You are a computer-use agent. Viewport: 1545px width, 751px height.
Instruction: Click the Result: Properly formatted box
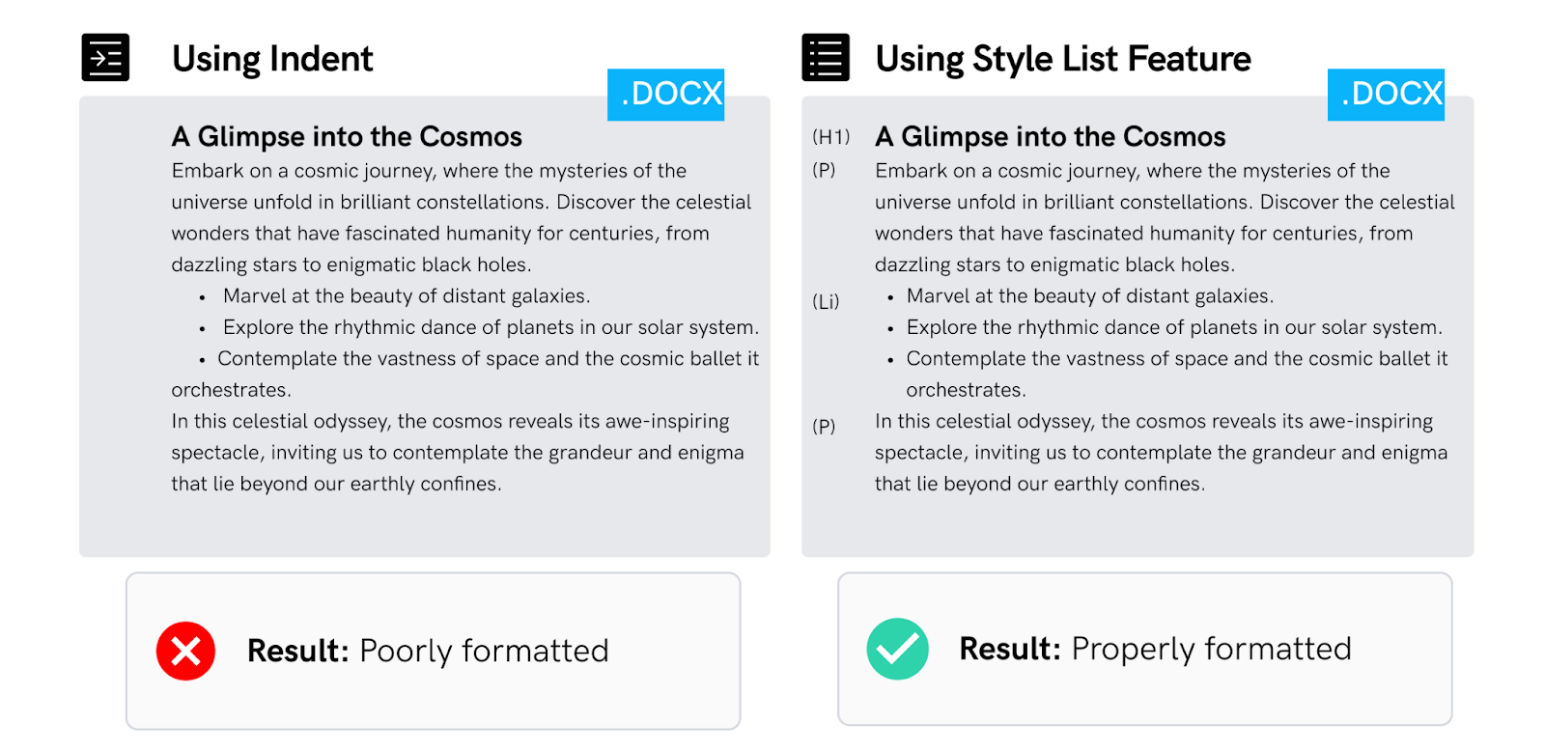point(1145,649)
